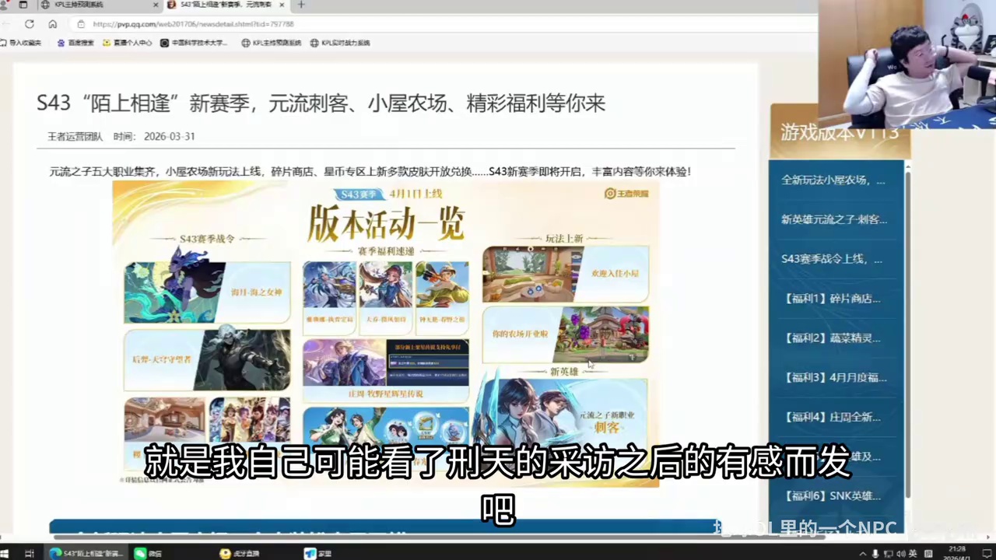
Task: Click the 百度搜索 bookmark favicon
Action: [62, 43]
